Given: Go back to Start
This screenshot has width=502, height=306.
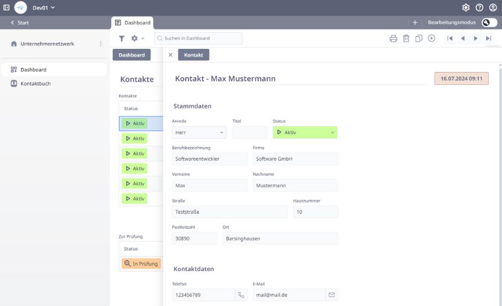Looking at the screenshot, I should [20, 22].
